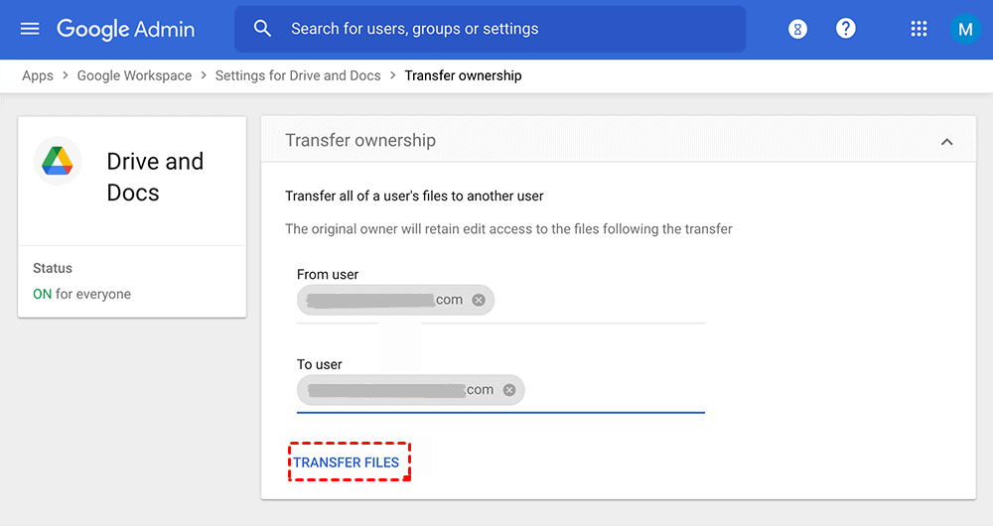Open the main hamburger menu
Viewport: 993px width, 526px height.
coord(30,29)
